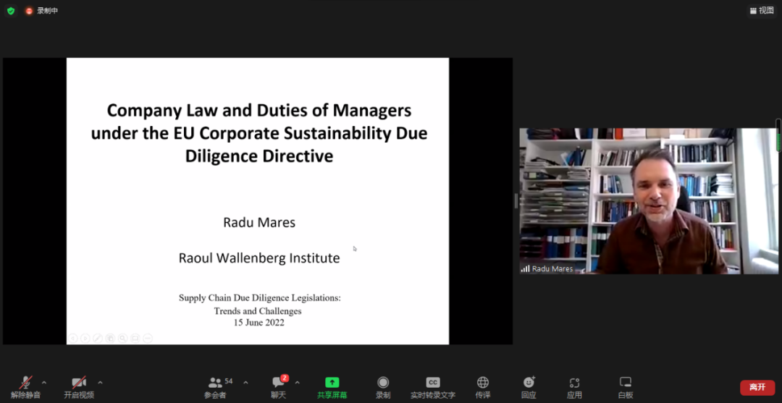Screen dimensions: 782x403
Task: Click the green share screen button (共享屏幕)
Action: [332, 386]
